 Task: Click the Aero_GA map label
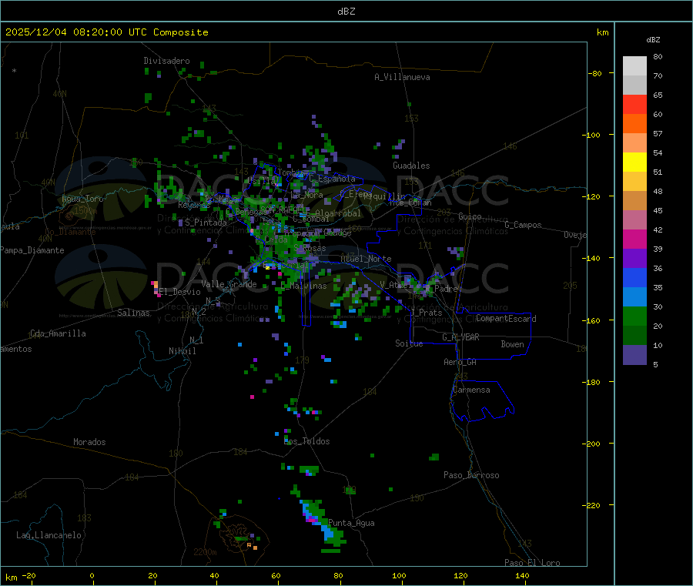tap(460, 362)
